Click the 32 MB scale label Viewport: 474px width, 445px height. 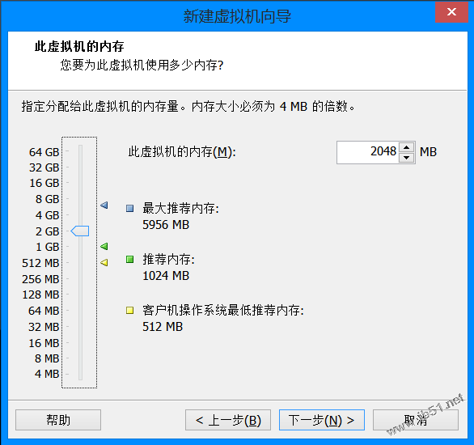tap(44, 327)
